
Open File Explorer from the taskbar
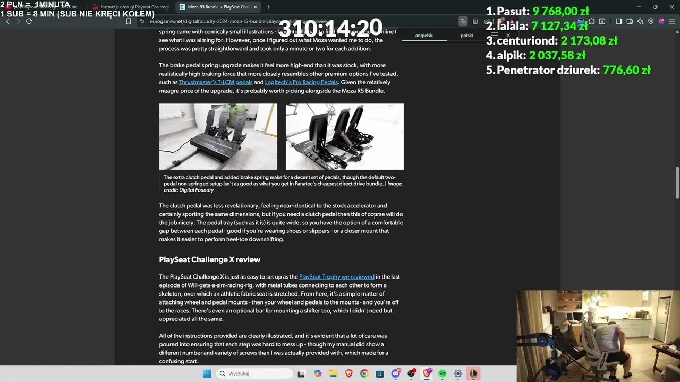(x=333, y=374)
